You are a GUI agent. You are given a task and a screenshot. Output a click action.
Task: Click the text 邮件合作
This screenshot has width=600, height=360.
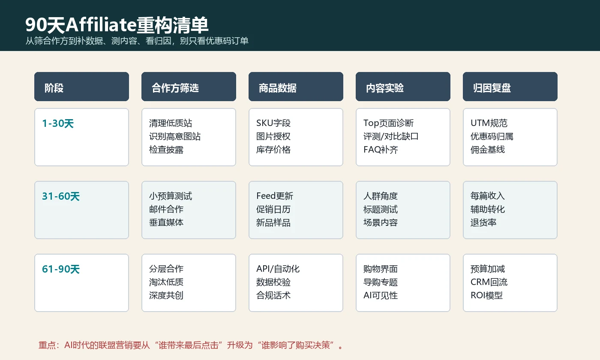pos(166,209)
